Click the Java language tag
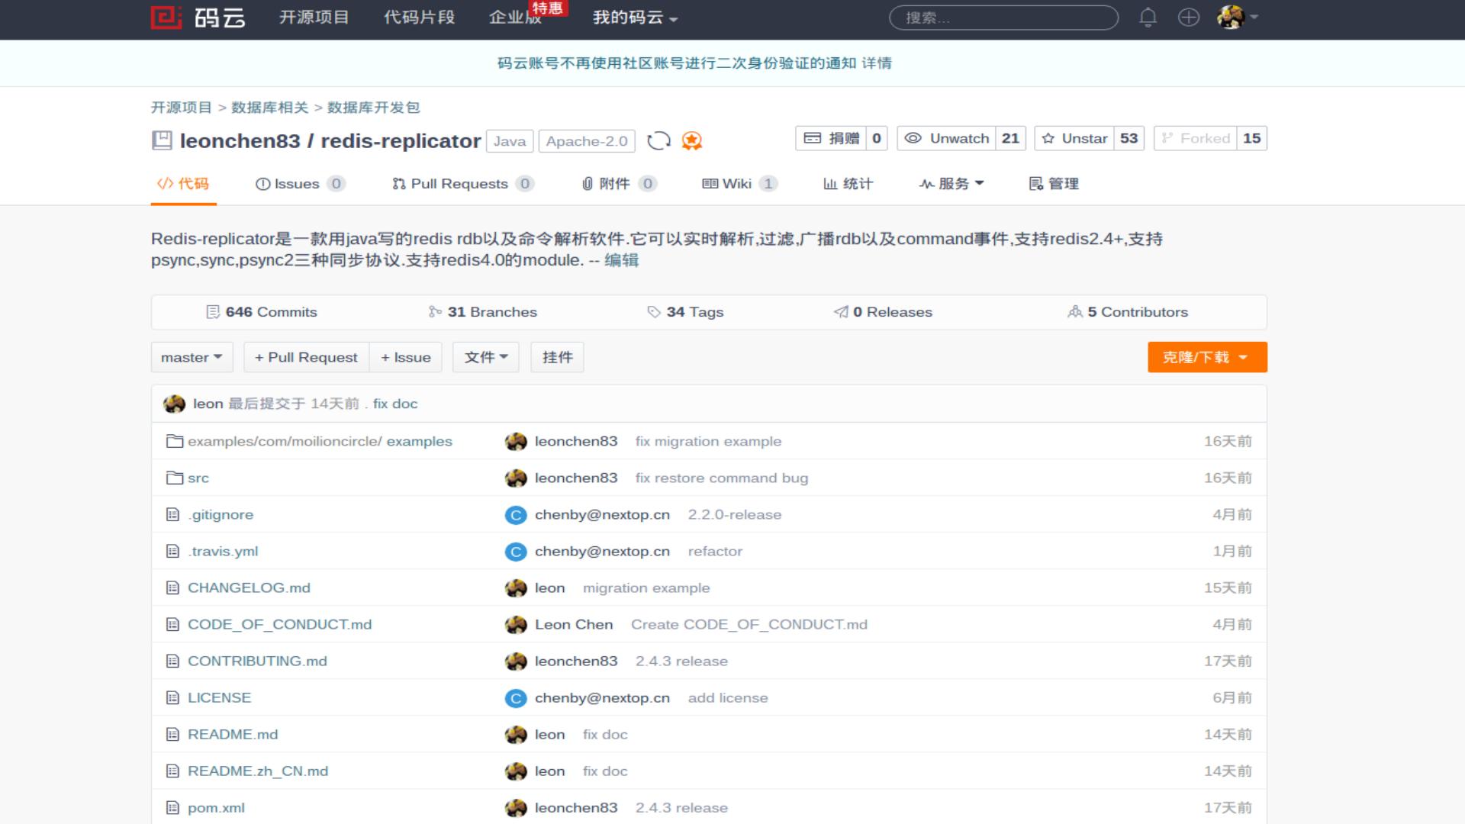Viewport: 1465px width, 824px height. click(x=510, y=141)
